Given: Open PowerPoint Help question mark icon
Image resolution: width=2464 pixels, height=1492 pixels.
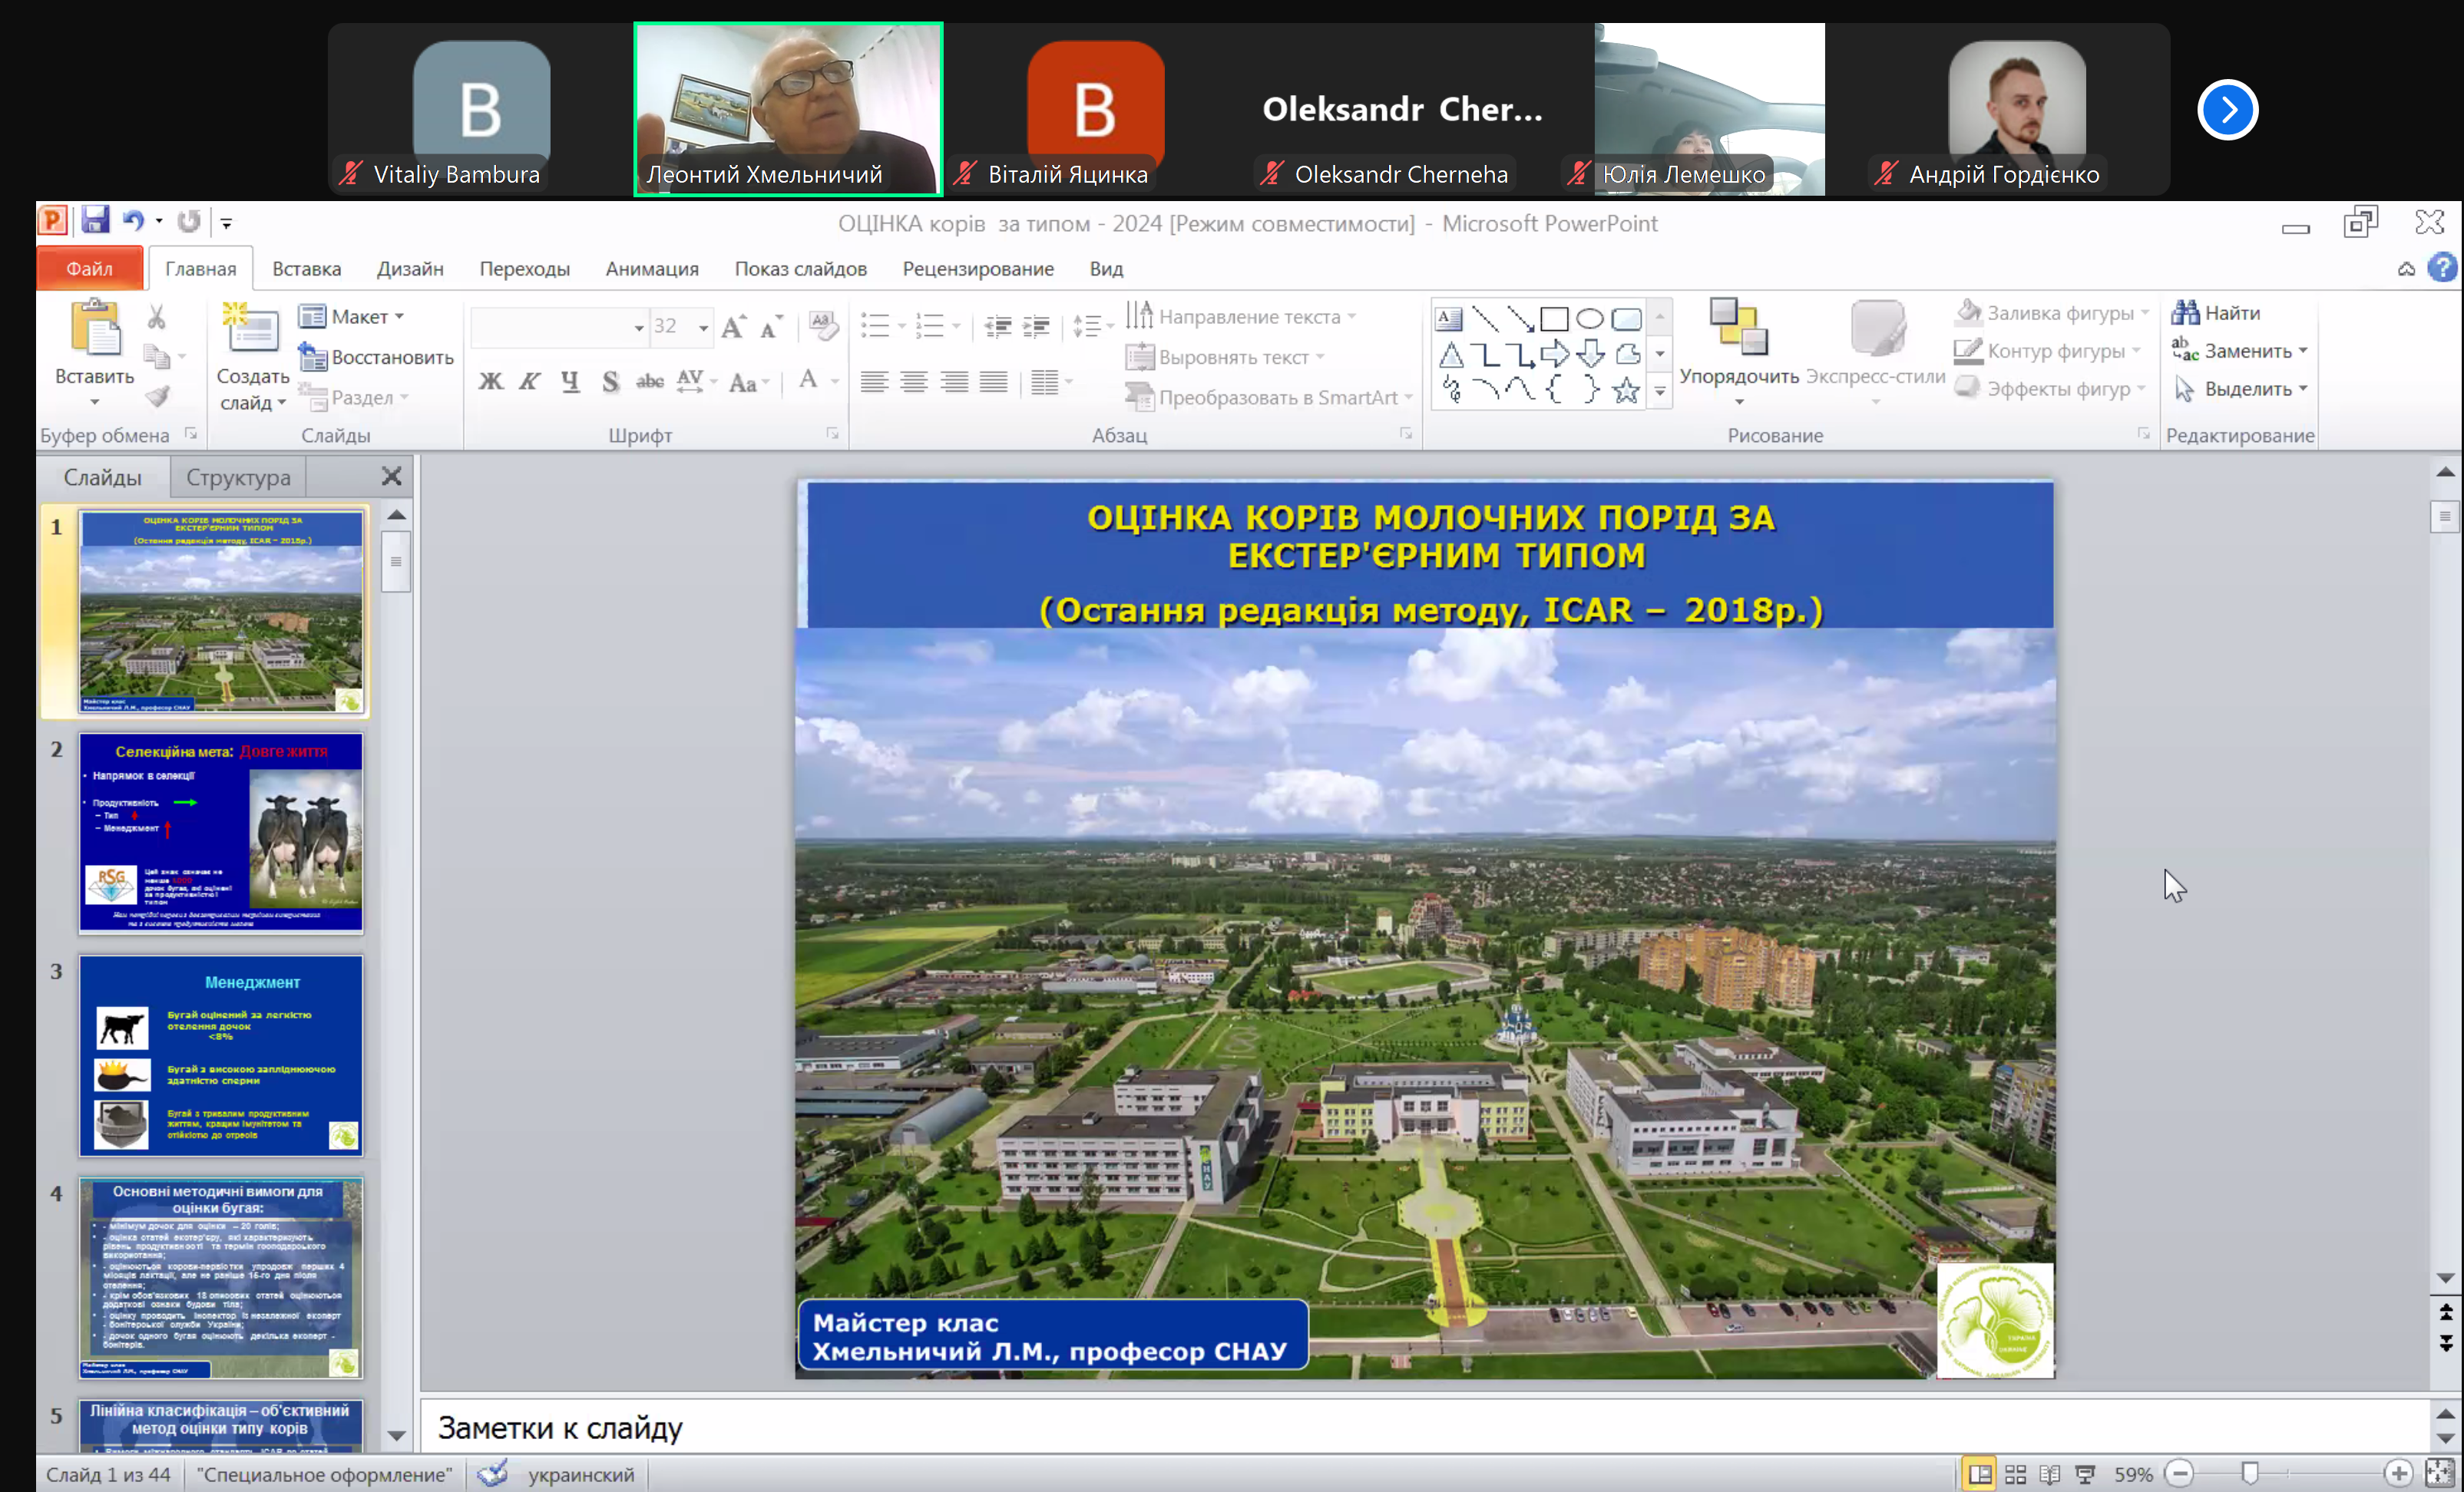Looking at the screenshot, I should pos(2443,268).
